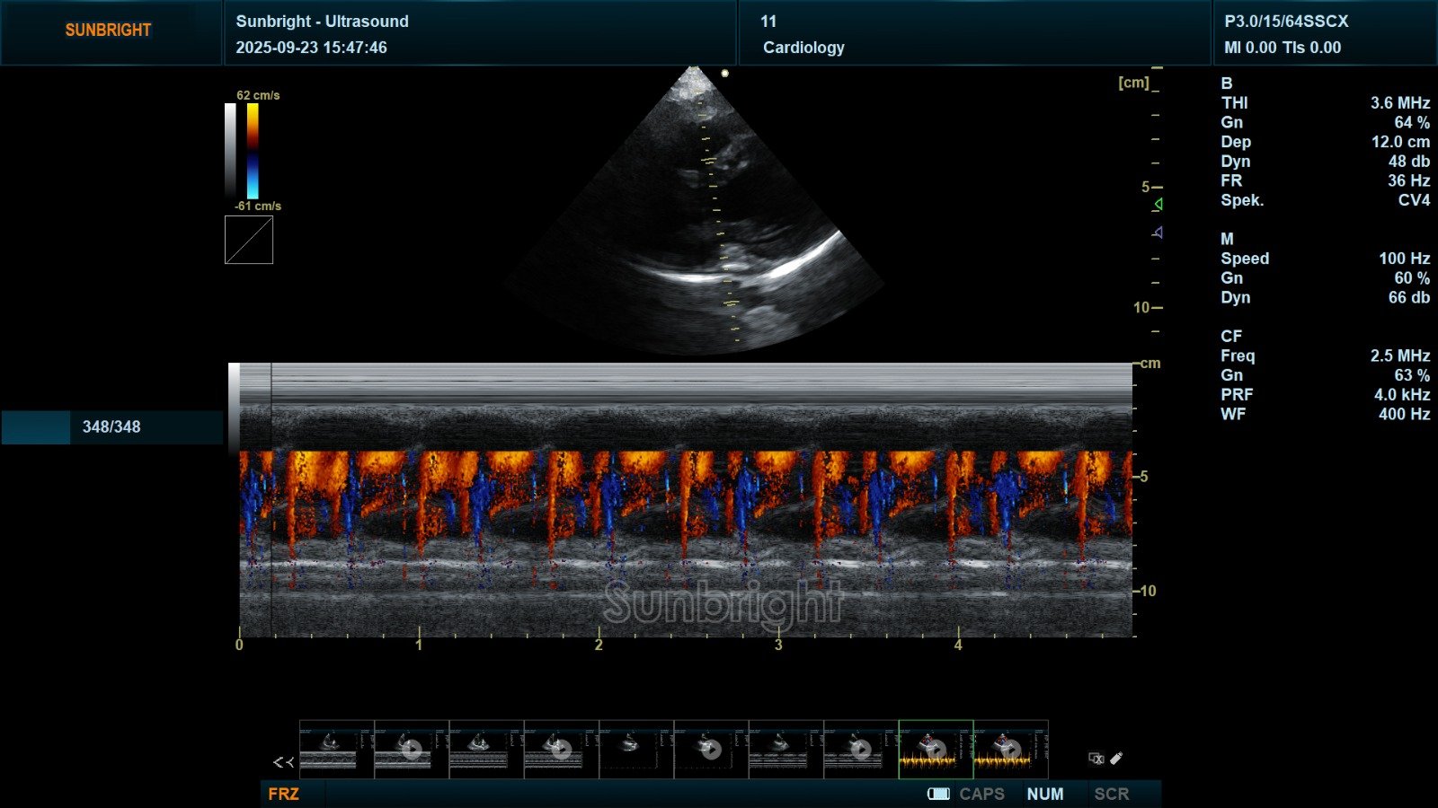
Task: Click the gray map curve box
Action: click(249, 240)
